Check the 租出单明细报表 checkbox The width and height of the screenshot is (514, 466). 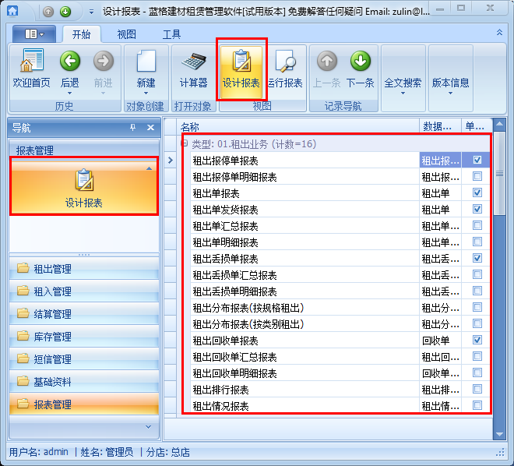coord(477,242)
